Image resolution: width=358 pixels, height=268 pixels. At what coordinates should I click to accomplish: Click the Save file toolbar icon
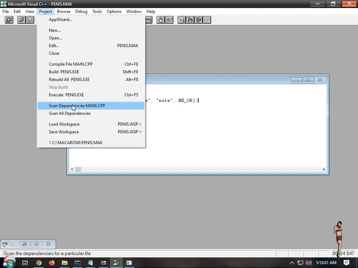pyautogui.click(x=30, y=20)
